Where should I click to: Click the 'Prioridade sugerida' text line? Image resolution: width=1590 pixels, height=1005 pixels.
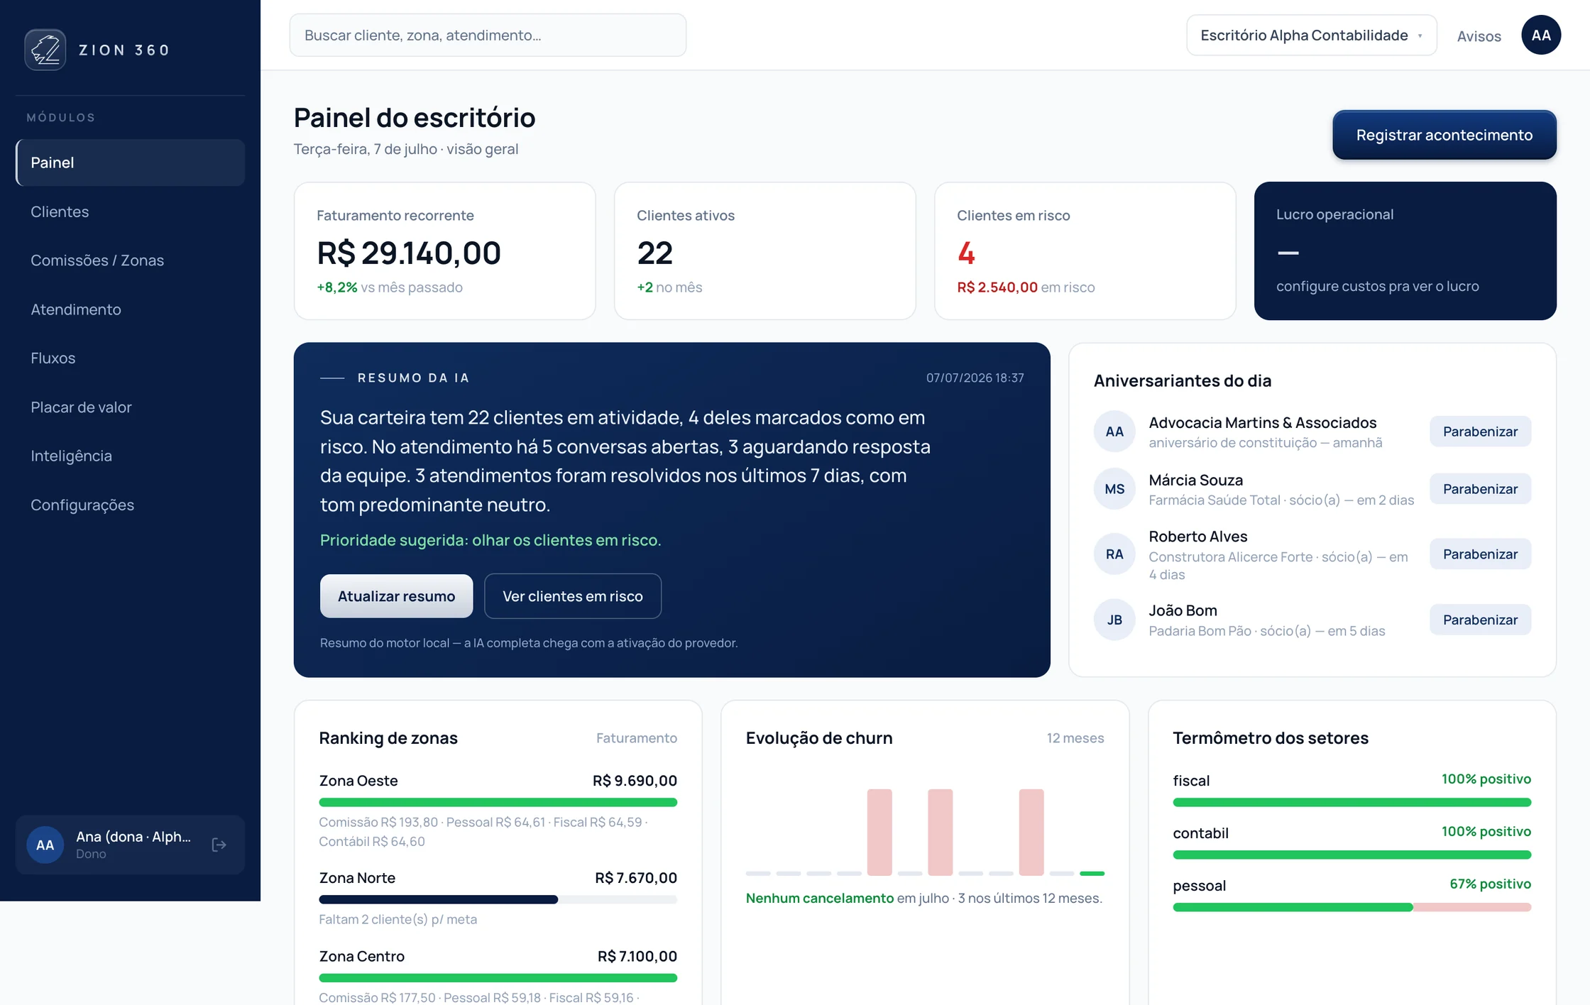click(x=490, y=540)
